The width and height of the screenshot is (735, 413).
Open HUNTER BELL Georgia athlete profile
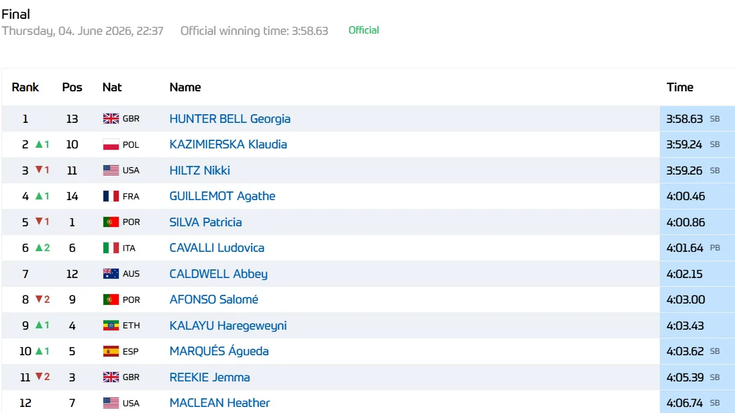[x=230, y=119]
